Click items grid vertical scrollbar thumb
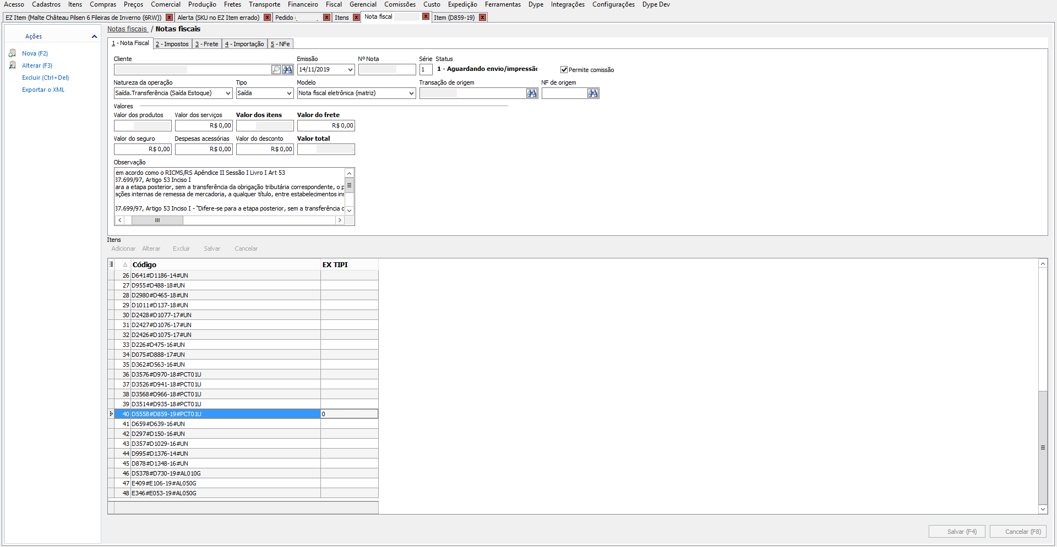This screenshot has width=1057, height=547. pos(1043,447)
